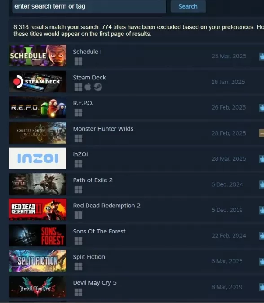264x303 pixels.
Task: Open the Red Dead Redemption 2 thumbnail
Action: click(38, 210)
